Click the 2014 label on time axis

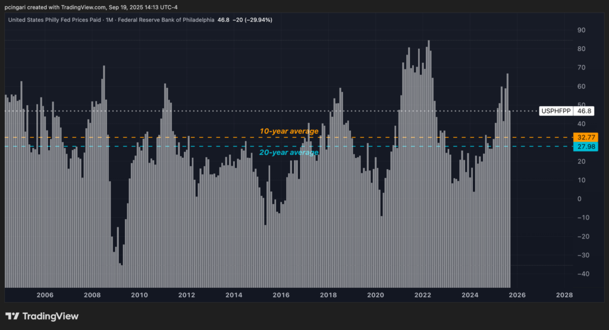click(234, 295)
